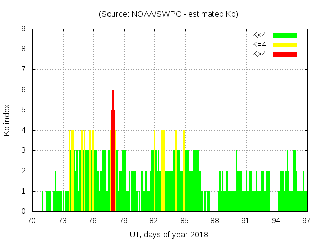Click the red K>4 legend swatch
323x242 pixels.
click(285, 54)
